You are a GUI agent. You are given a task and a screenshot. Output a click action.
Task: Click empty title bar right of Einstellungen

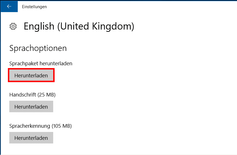[141, 7]
